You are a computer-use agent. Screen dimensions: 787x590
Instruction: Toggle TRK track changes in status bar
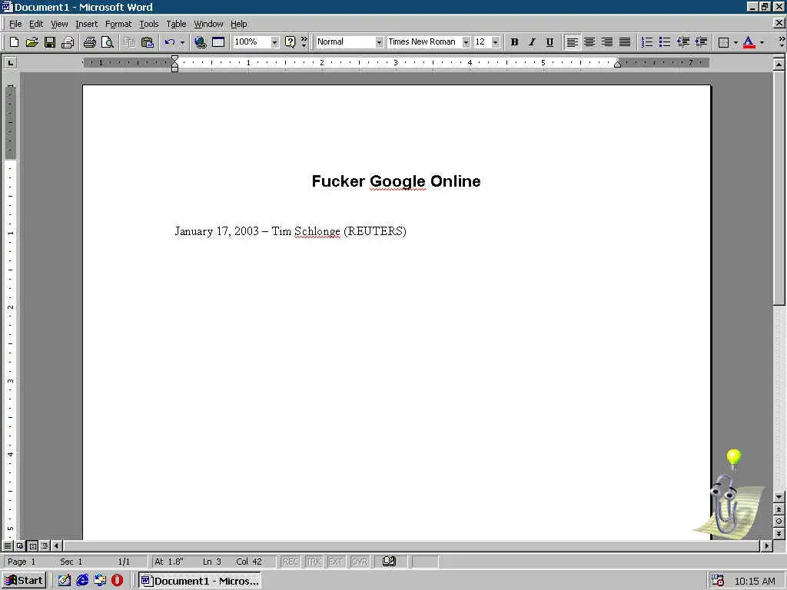[314, 562]
